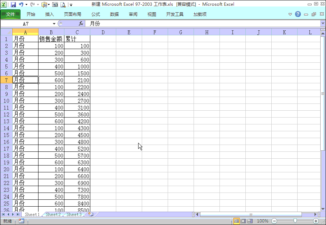
Task: Select row 12 header
Action: click(x=6, y=114)
